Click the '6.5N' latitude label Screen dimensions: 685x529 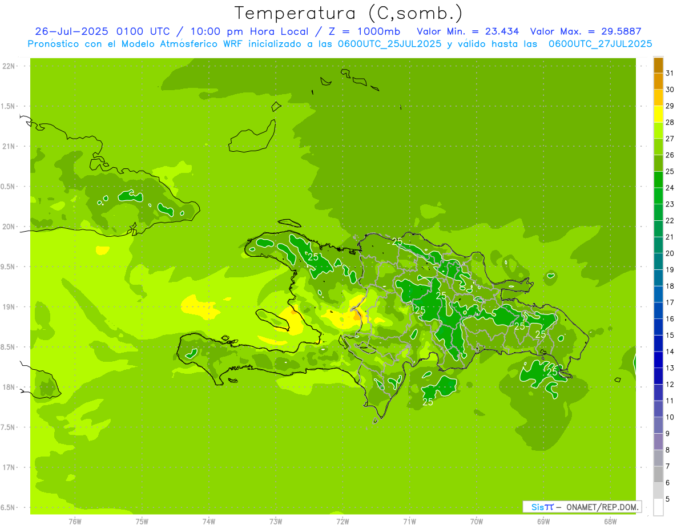click(x=9, y=507)
